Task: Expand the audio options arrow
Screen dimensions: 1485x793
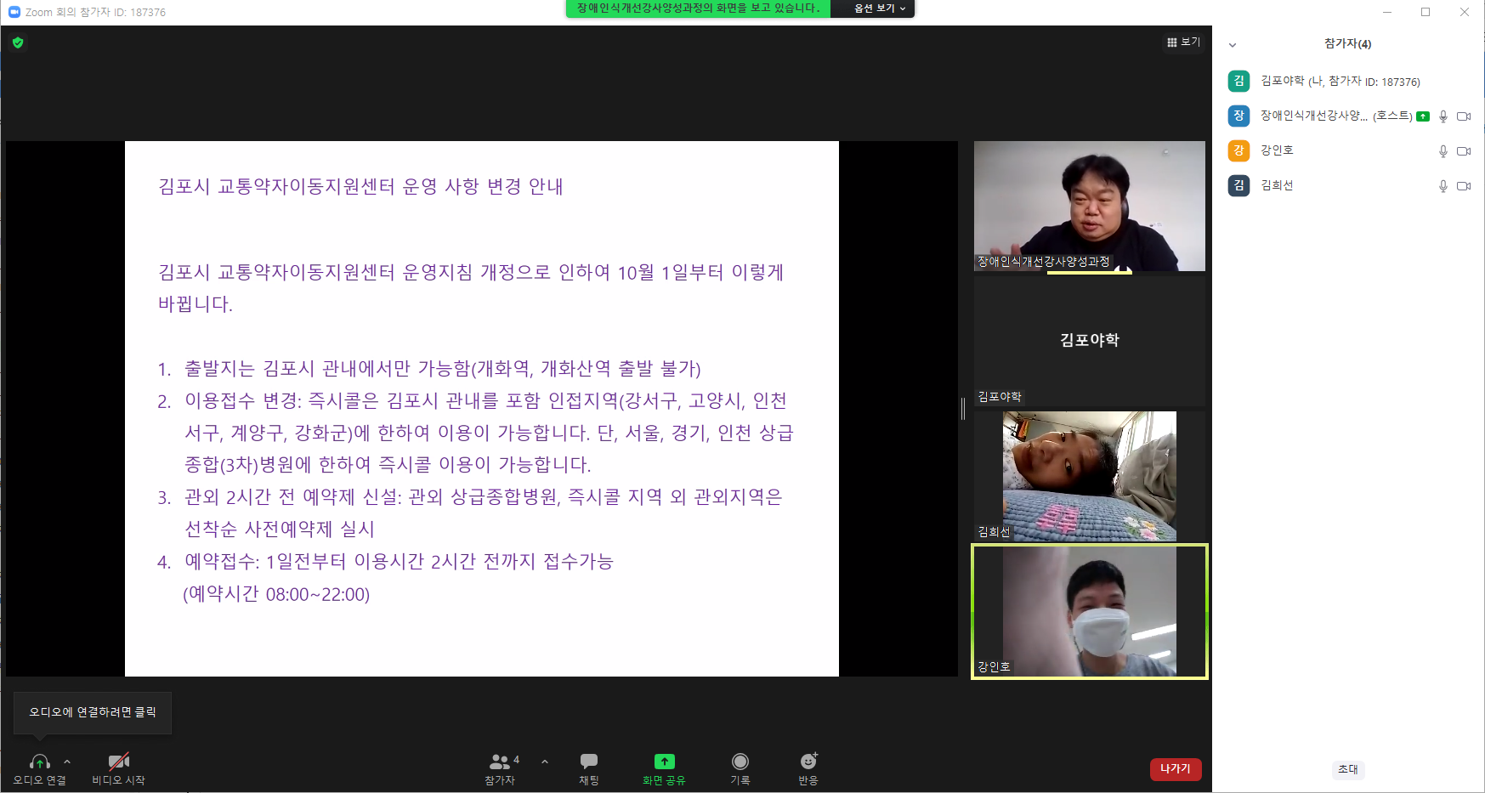Action: click(x=67, y=762)
